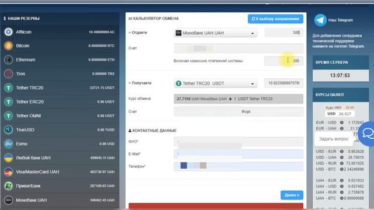This screenshot has height=210, width=374.
Task: Click the Tether TRC20 reserve 33721.75 USDT
Action: click(102, 88)
